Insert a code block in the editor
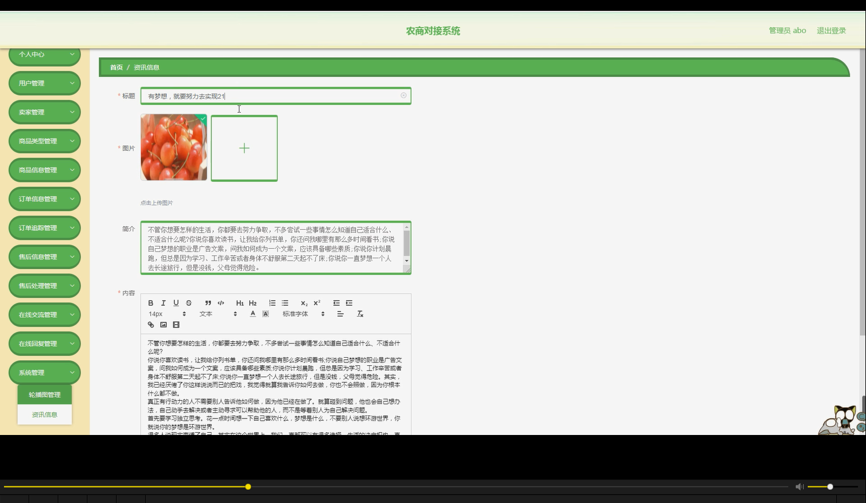Image resolution: width=866 pixels, height=503 pixels. [x=221, y=302]
